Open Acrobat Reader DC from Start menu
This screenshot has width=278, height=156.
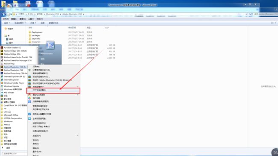(12, 47)
